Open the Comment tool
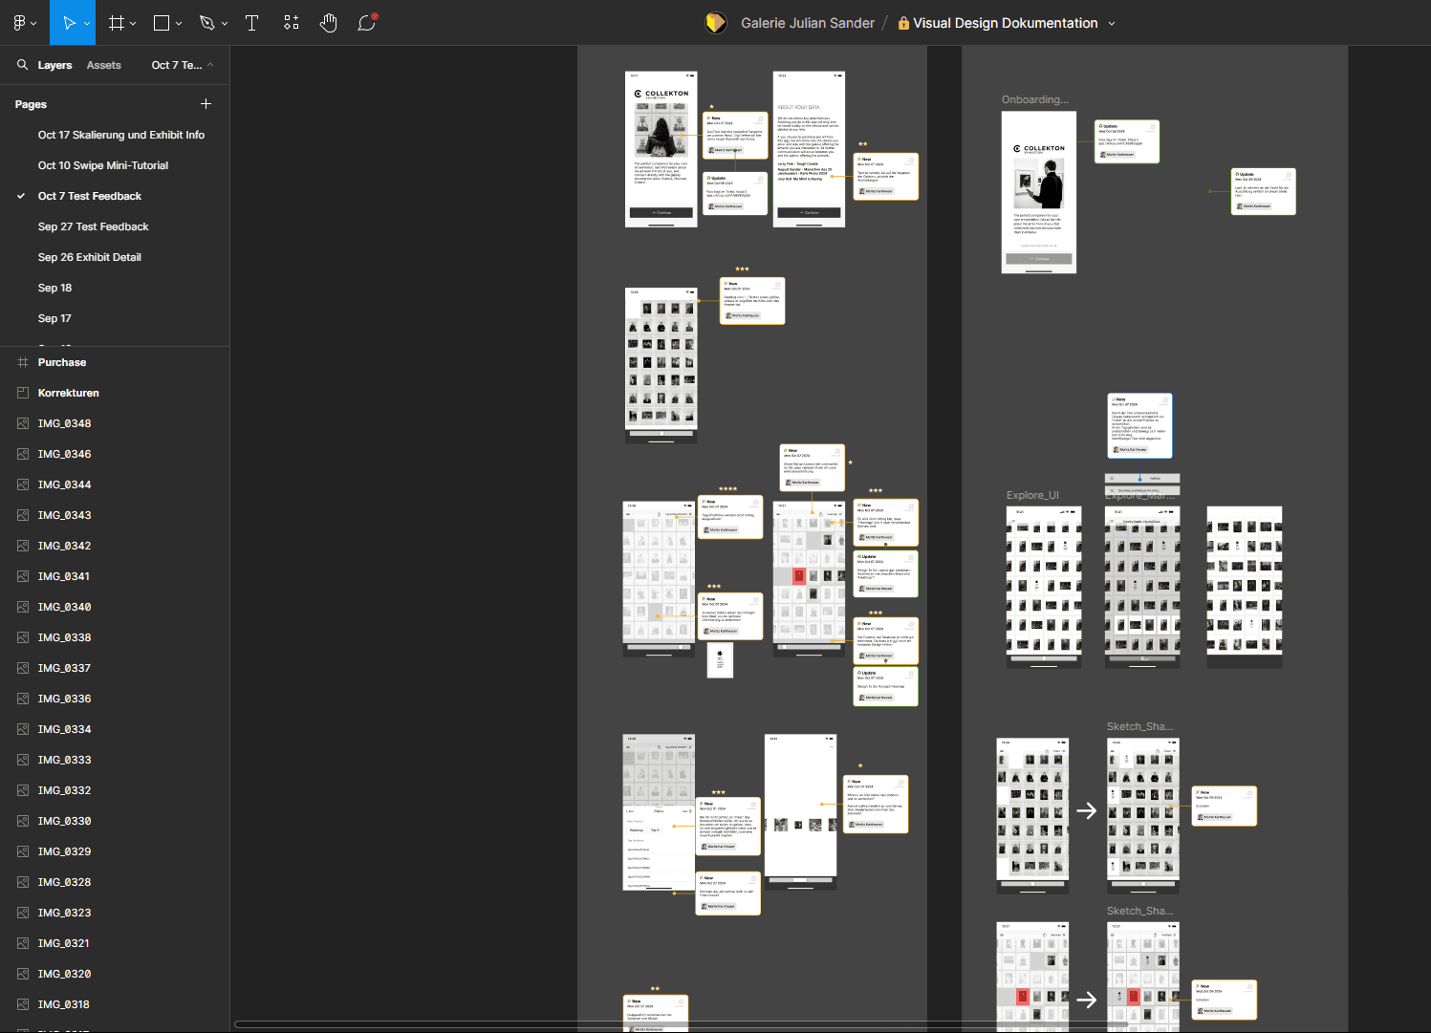The width and height of the screenshot is (1431, 1033). click(366, 22)
